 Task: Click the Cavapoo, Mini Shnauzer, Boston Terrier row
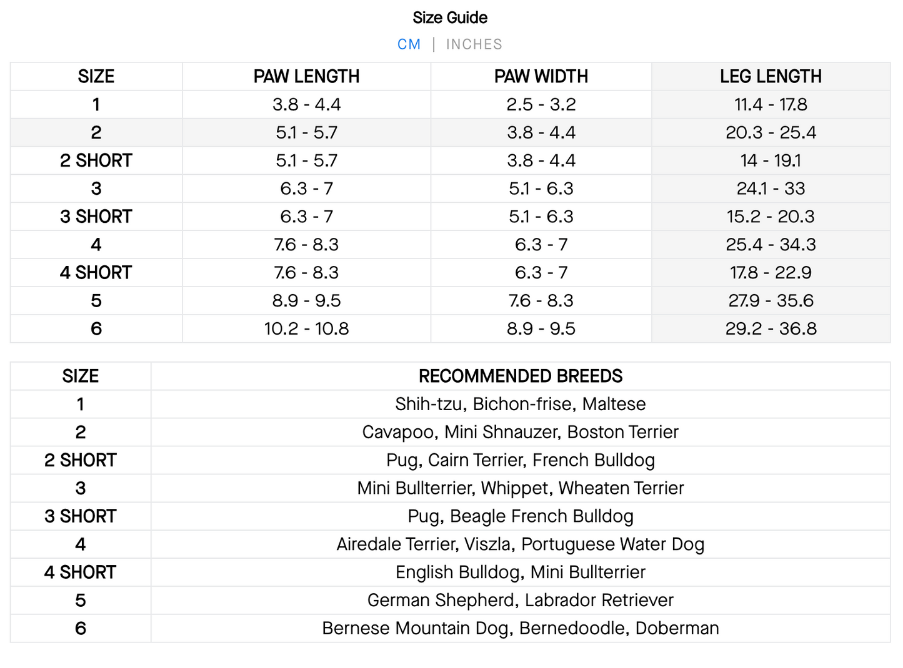pos(520,433)
